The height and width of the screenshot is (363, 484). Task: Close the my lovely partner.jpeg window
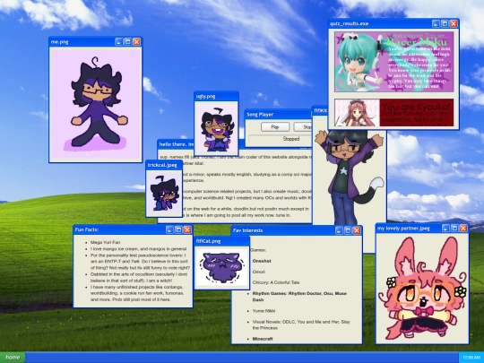[463, 229]
